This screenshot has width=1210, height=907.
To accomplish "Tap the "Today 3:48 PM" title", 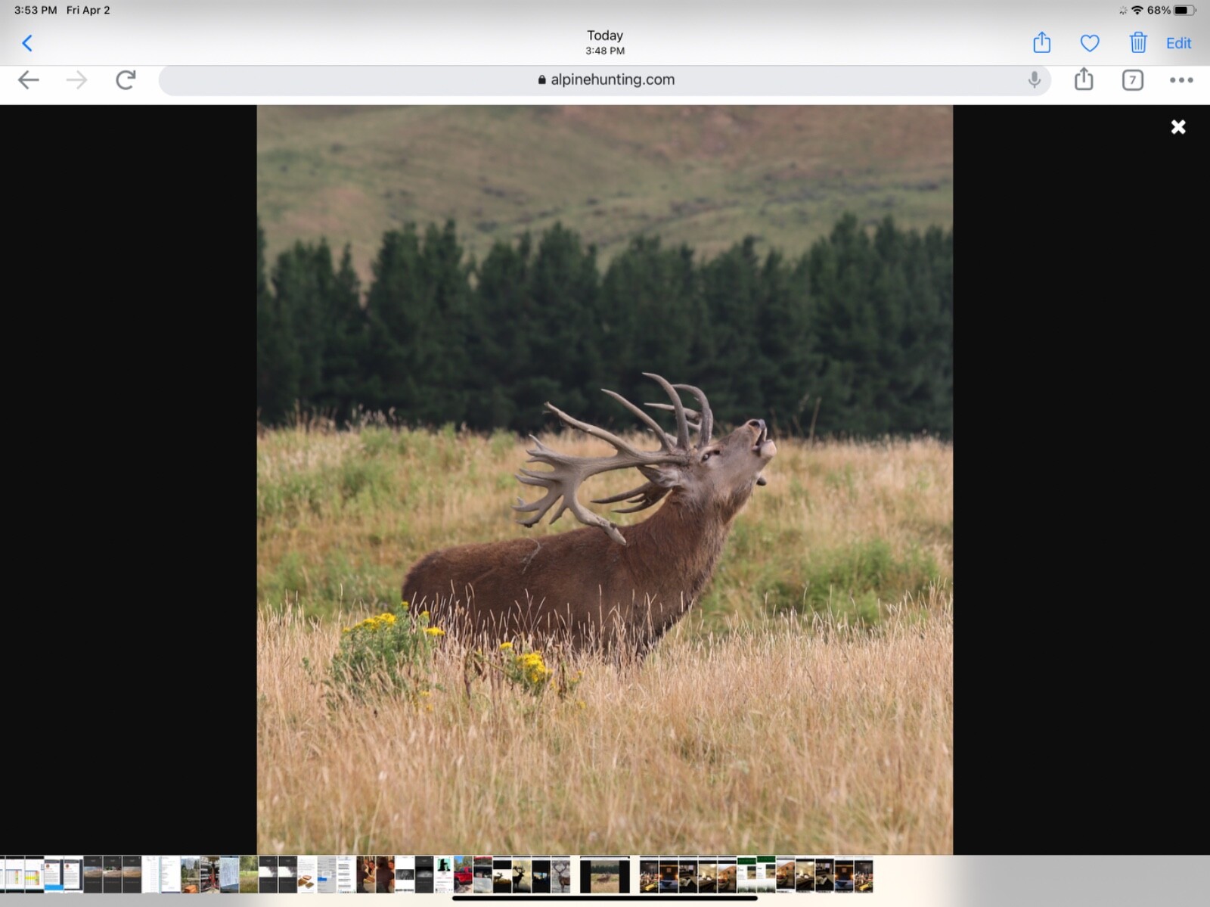I will click(605, 42).
